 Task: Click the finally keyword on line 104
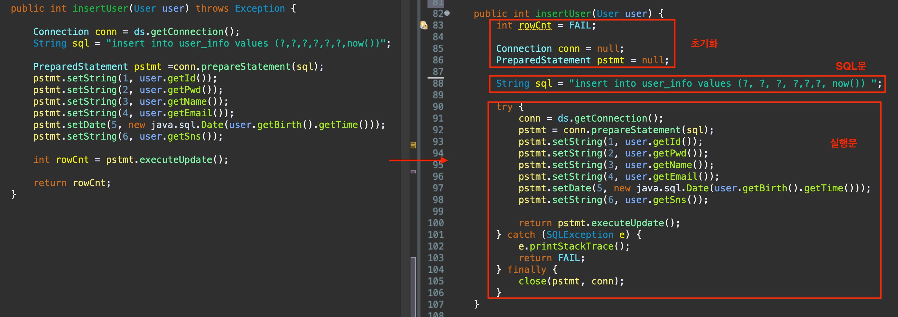526,270
